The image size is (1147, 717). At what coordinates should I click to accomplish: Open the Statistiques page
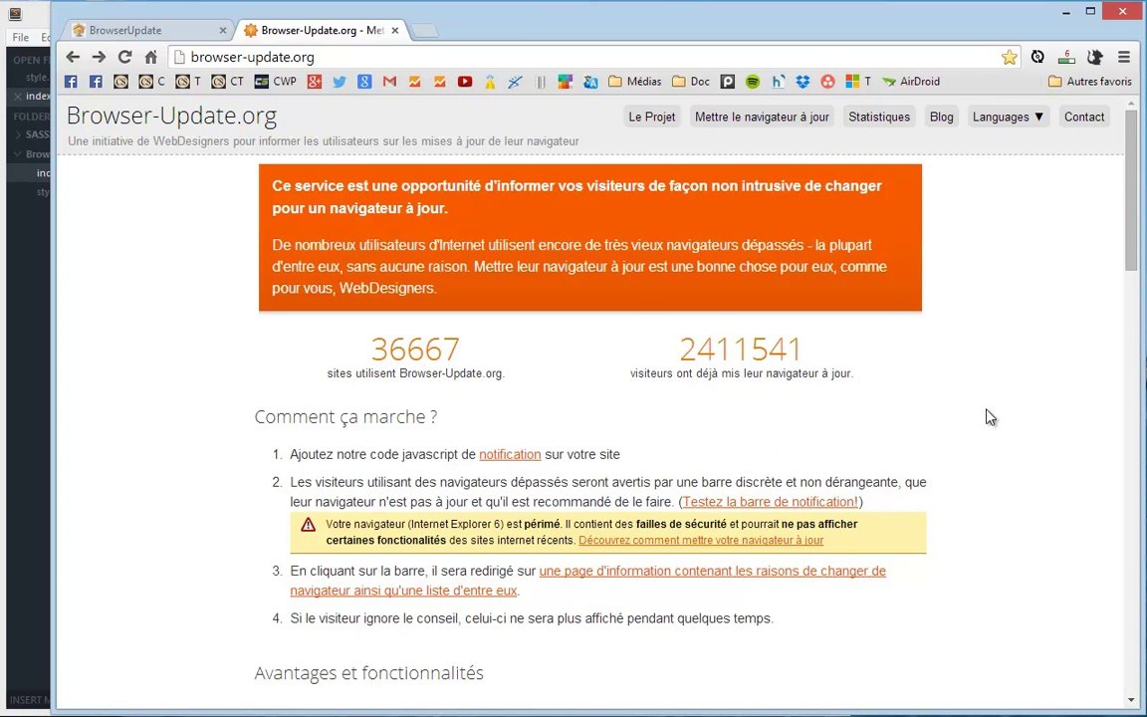[878, 117]
